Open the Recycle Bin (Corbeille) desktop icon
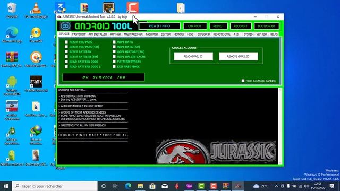 tap(12, 10)
